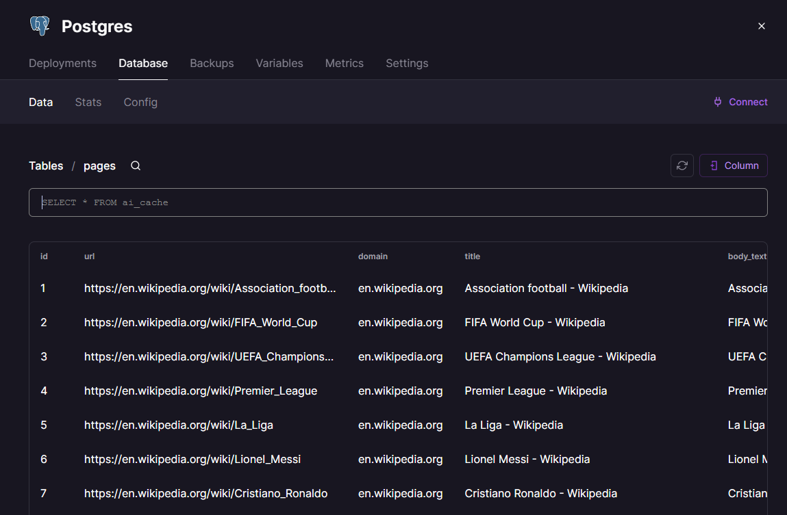Select the Stats sub-tab
The width and height of the screenshot is (787, 515).
pyautogui.click(x=88, y=102)
